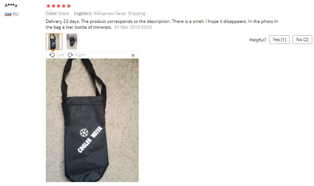The image size is (314, 186).
Task: Open the second review photo thumbnail
Action: [x=72, y=42]
